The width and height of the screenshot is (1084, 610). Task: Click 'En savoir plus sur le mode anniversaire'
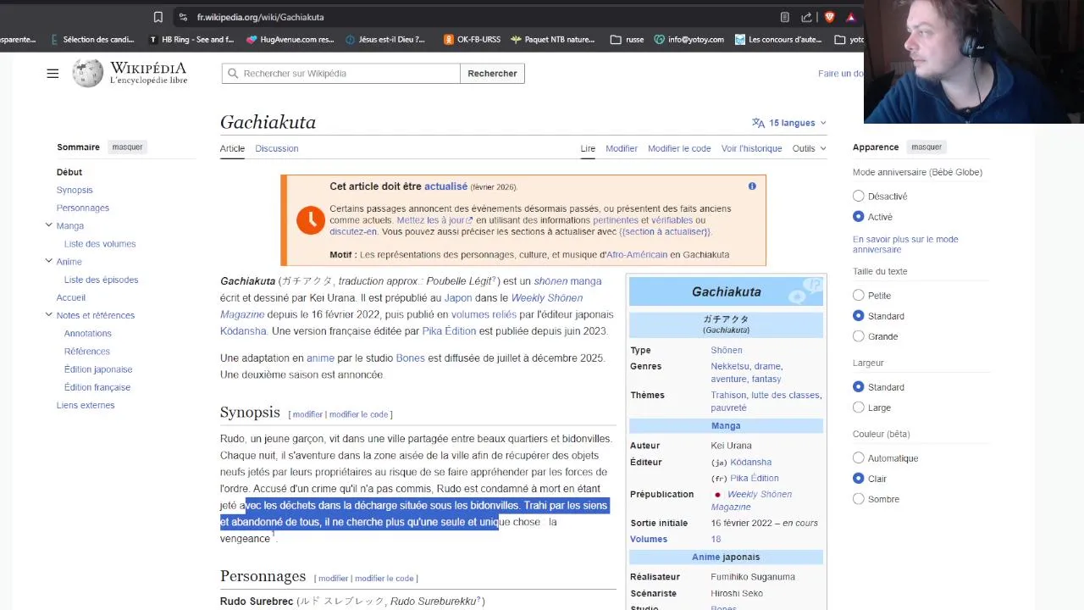point(905,244)
